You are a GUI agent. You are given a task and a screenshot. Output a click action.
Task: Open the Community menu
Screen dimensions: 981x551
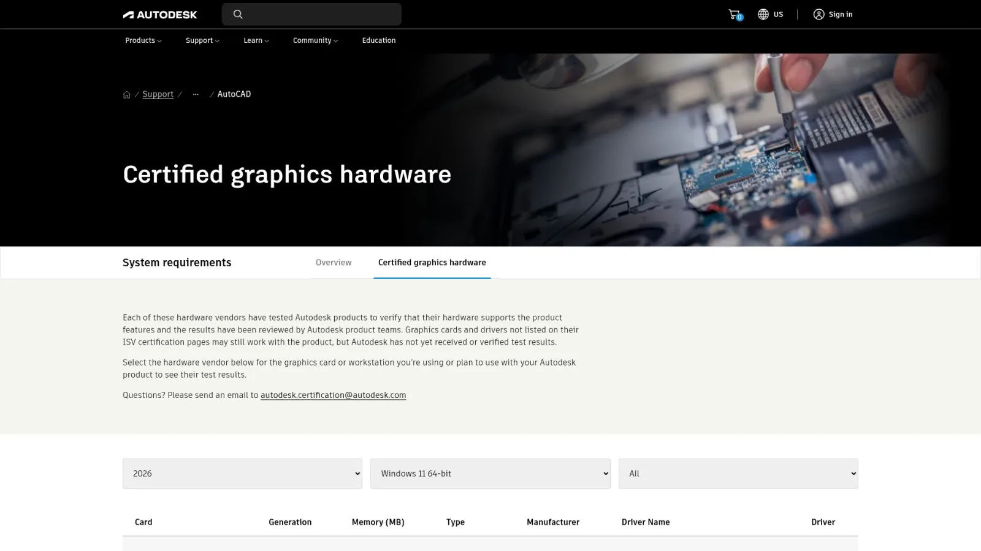315,40
